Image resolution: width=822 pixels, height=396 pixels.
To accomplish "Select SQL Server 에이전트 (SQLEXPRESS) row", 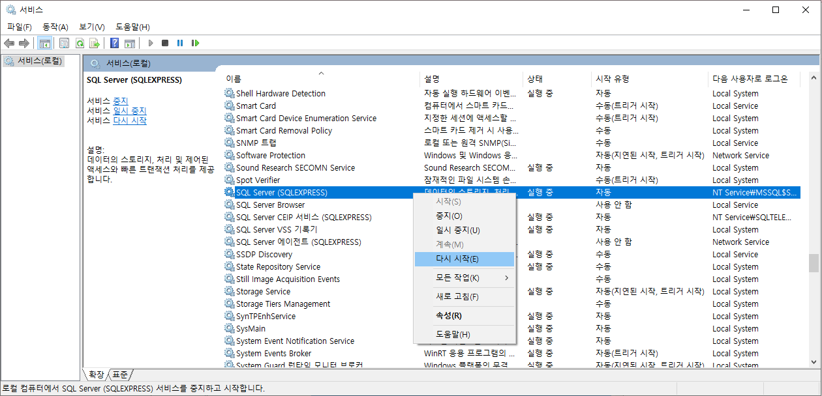I will point(511,242).
